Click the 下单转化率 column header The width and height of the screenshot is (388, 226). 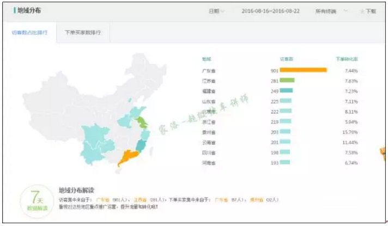[347, 58]
